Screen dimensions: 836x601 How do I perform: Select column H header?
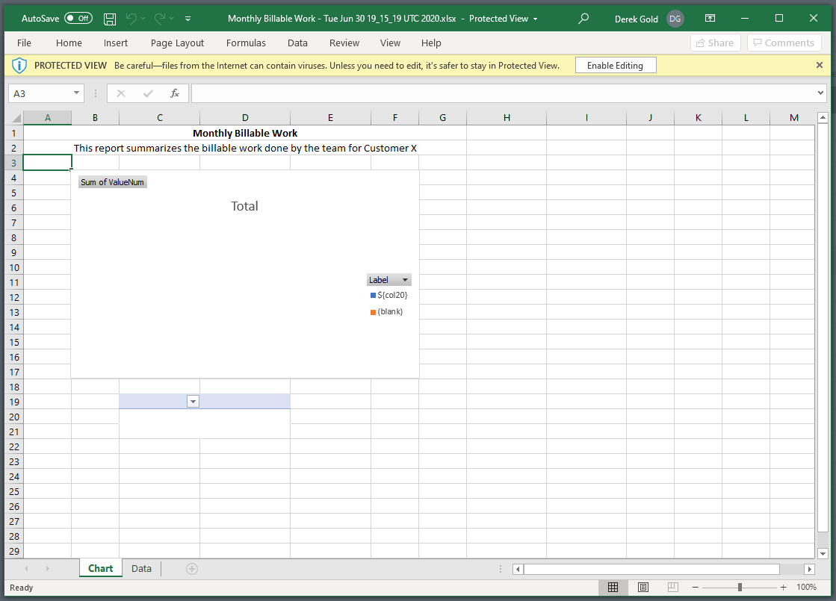(507, 118)
